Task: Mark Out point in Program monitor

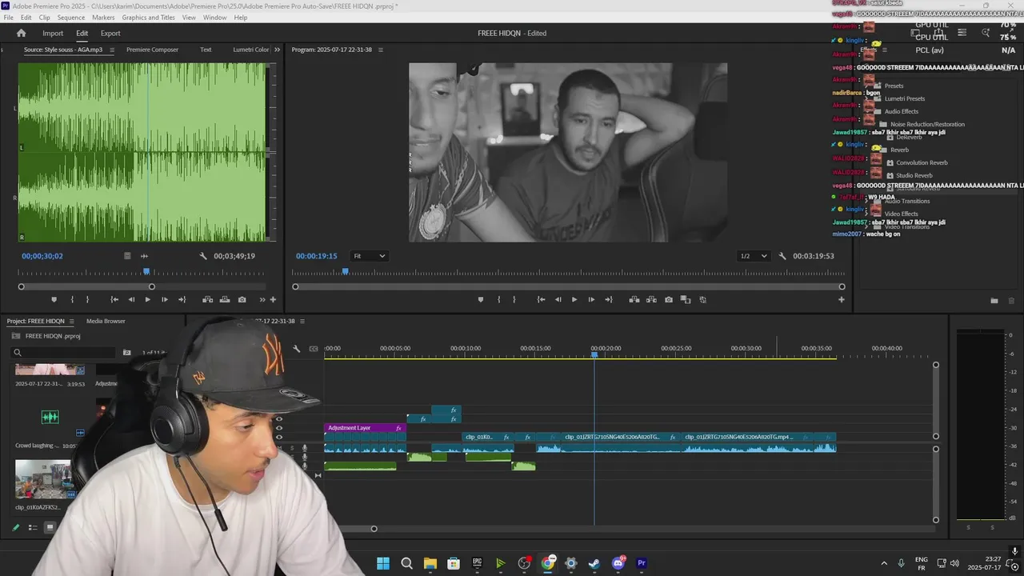Action: pos(514,299)
